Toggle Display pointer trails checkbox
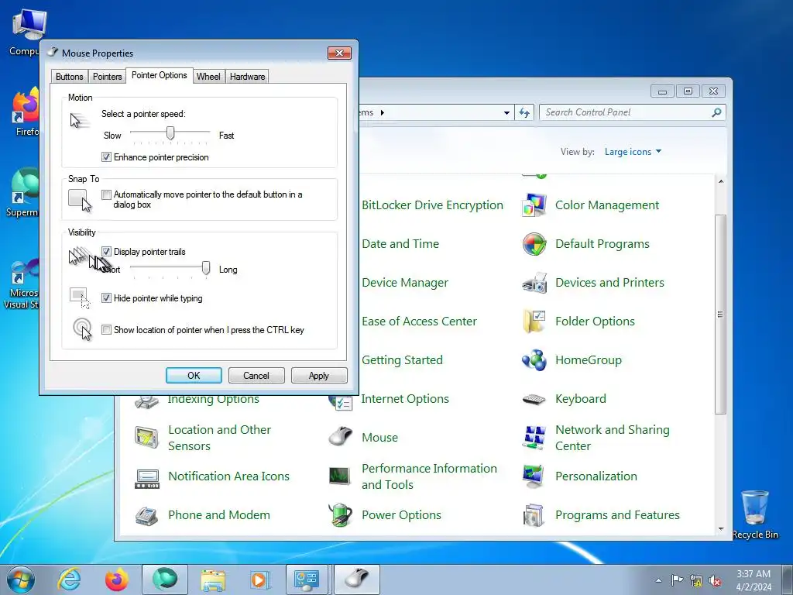793x595 pixels. point(106,252)
